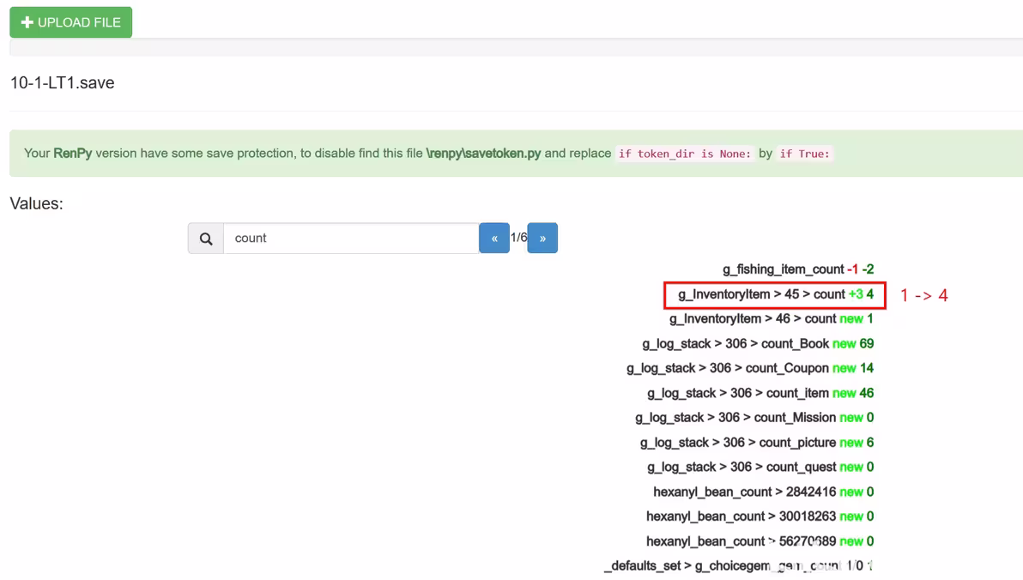Click the count_quest entry

click(x=760, y=467)
